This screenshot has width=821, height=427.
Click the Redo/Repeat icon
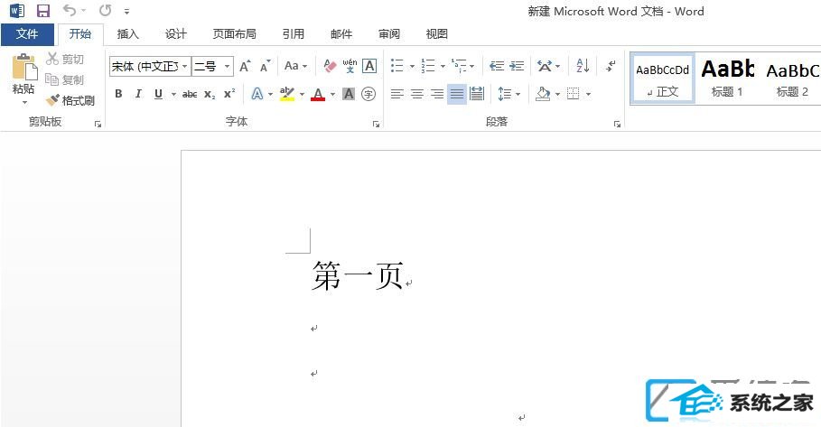point(106,11)
